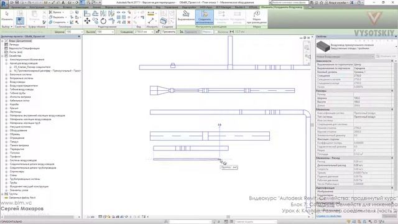The height and width of the screenshot is (224, 398).
Task: Expand the Арматура воздуховодов tree node
Action: pos(6,63)
